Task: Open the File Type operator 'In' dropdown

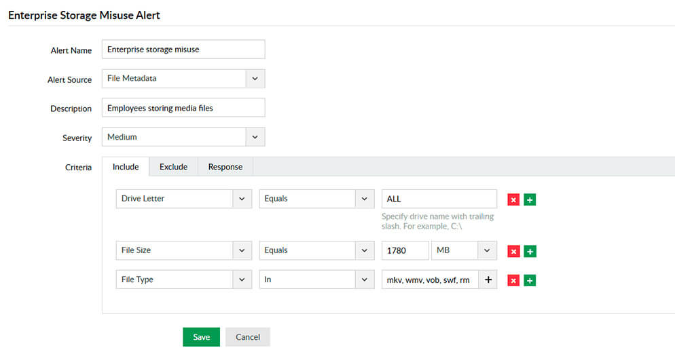Action: [x=365, y=279]
